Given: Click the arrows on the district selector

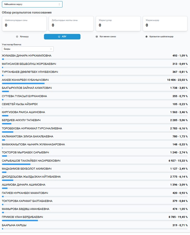Looking at the screenshot, I should [x=59, y=4].
